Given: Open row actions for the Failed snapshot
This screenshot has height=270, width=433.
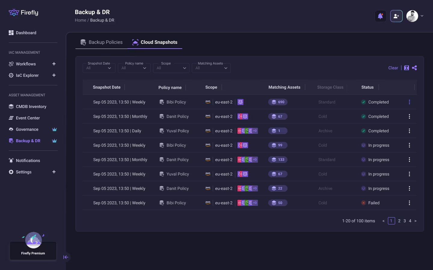Looking at the screenshot, I should (x=409, y=203).
